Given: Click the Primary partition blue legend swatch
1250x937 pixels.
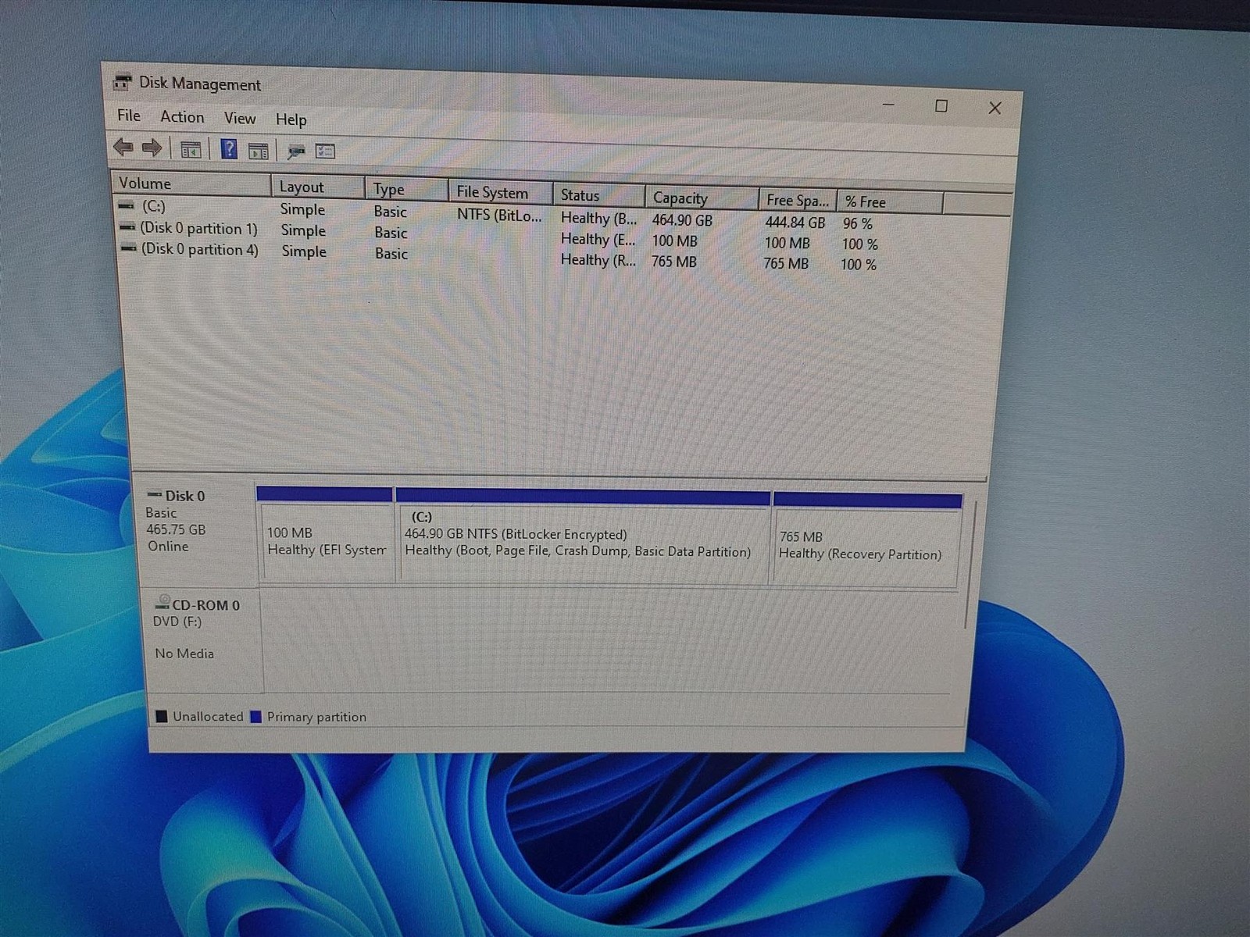Looking at the screenshot, I should pos(255,717).
